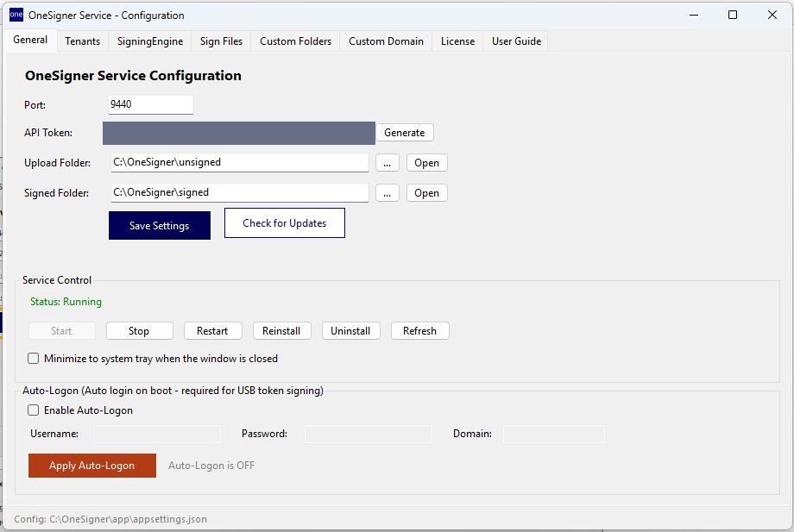Click Save Settings
Image resolution: width=794 pixels, height=532 pixels.
coord(160,226)
